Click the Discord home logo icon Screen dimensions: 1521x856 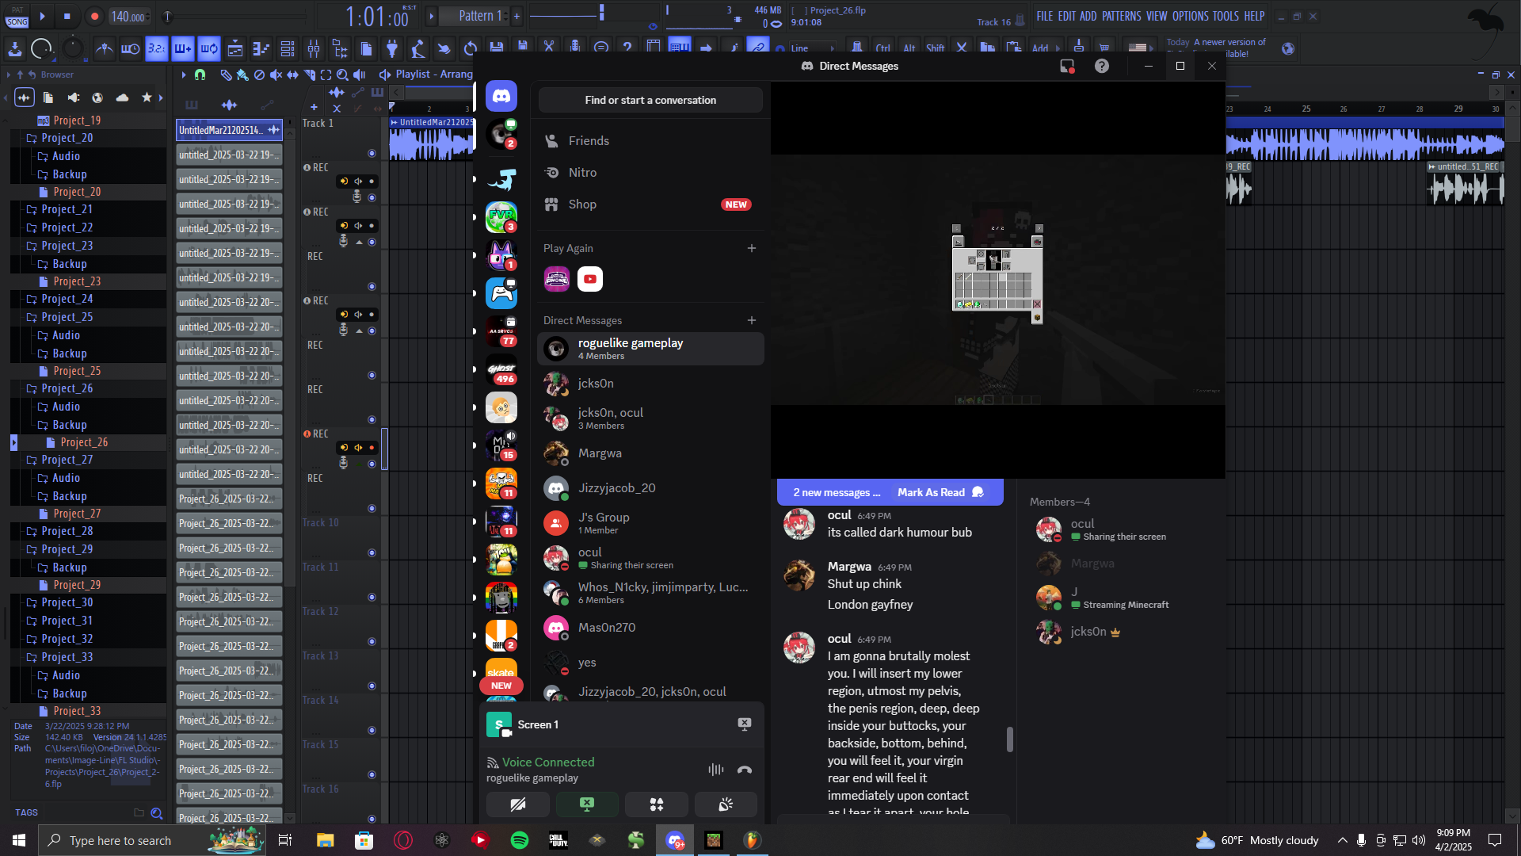click(x=501, y=97)
